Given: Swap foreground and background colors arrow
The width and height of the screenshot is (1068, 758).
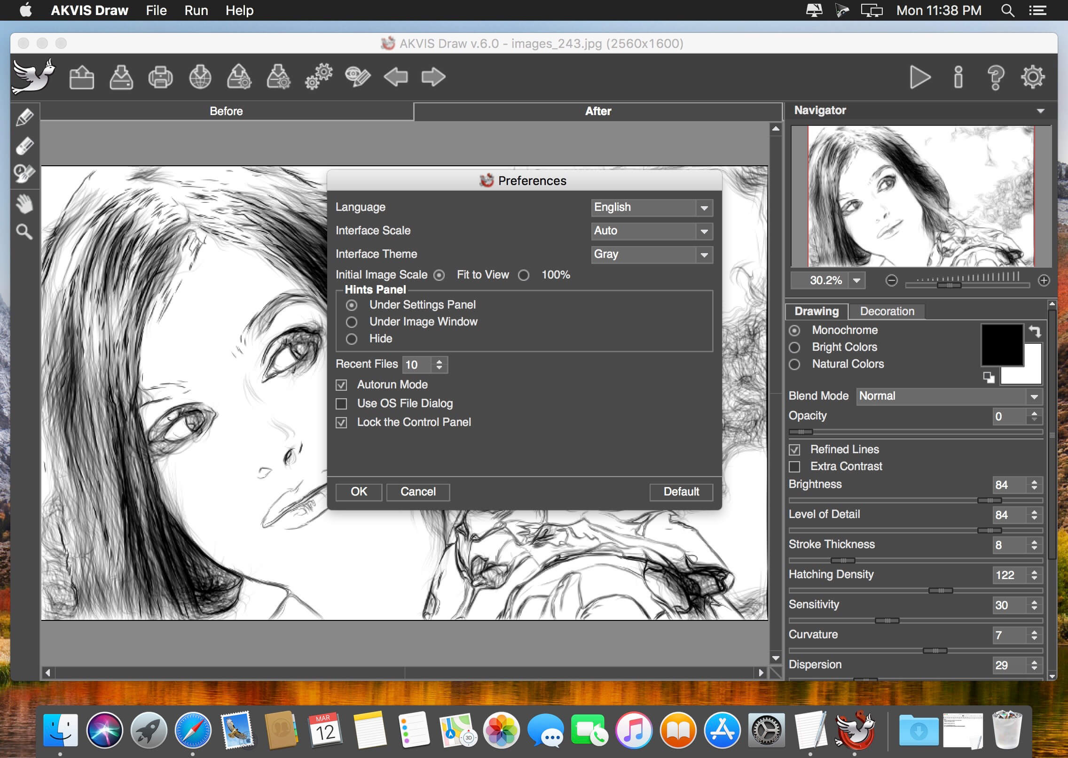Looking at the screenshot, I should tap(1035, 331).
